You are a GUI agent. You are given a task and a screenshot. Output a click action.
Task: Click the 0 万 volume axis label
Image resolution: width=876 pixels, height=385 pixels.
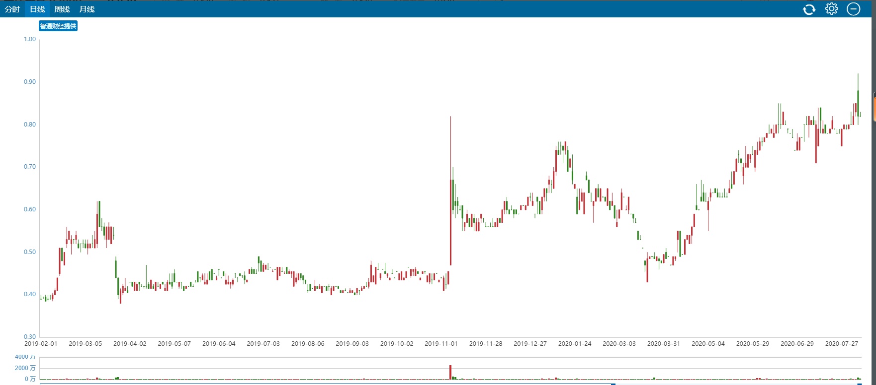point(30,379)
